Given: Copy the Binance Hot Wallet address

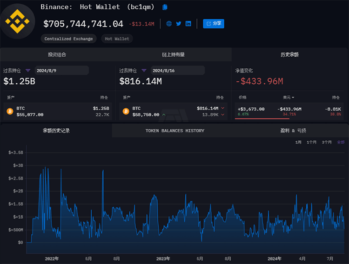Looking at the screenshot, I should [165, 7].
